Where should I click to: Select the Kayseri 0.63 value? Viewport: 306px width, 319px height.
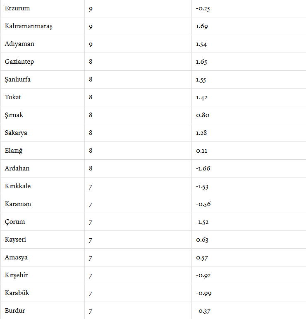(x=202, y=240)
